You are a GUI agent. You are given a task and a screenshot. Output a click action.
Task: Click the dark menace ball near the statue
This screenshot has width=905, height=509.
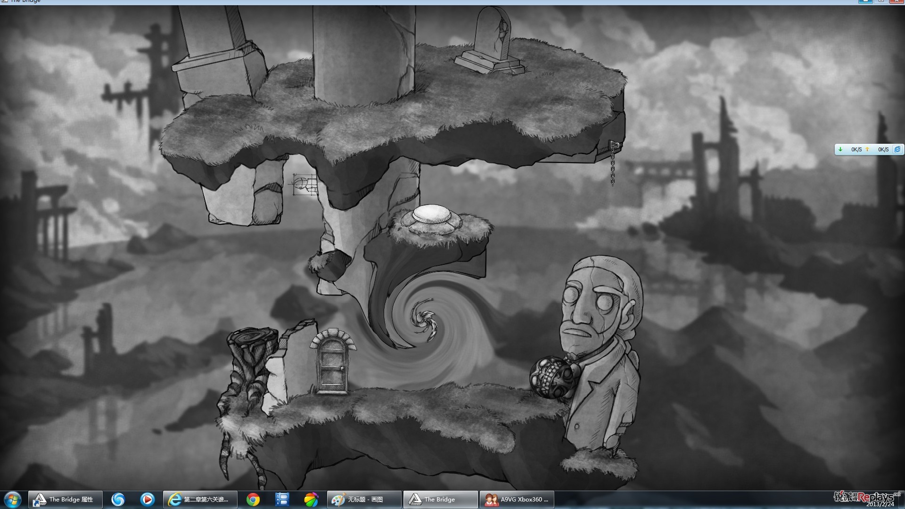tap(551, 378)
